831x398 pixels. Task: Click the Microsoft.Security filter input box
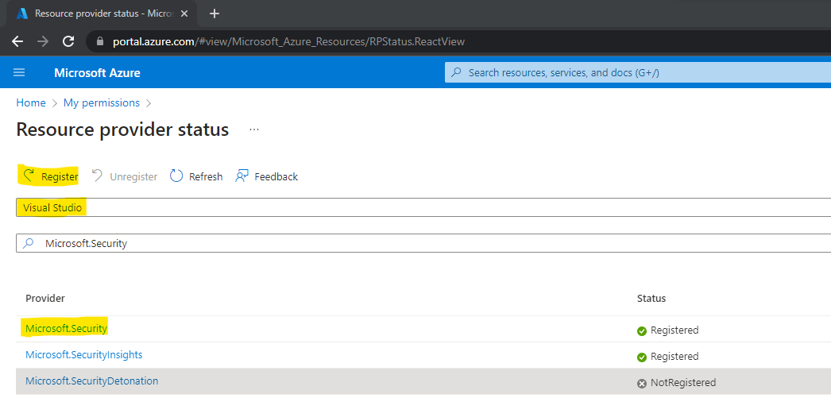423,243
